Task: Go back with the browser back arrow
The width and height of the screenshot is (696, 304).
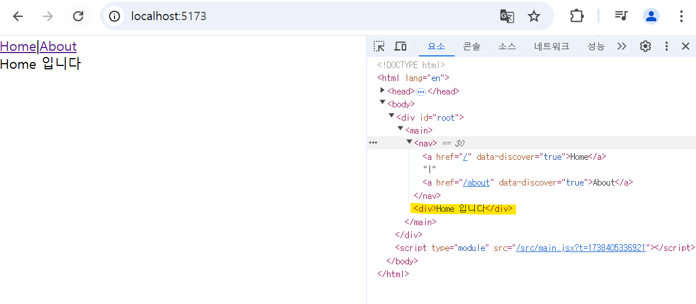Action: [x=18, y=16]
